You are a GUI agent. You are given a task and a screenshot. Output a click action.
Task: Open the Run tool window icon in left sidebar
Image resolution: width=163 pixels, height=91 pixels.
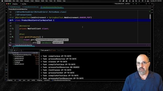6,70
